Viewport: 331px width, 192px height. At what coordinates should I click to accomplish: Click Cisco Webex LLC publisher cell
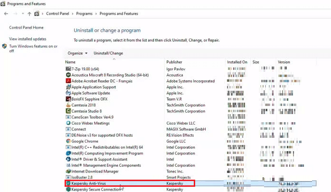(x=181, y=123)
